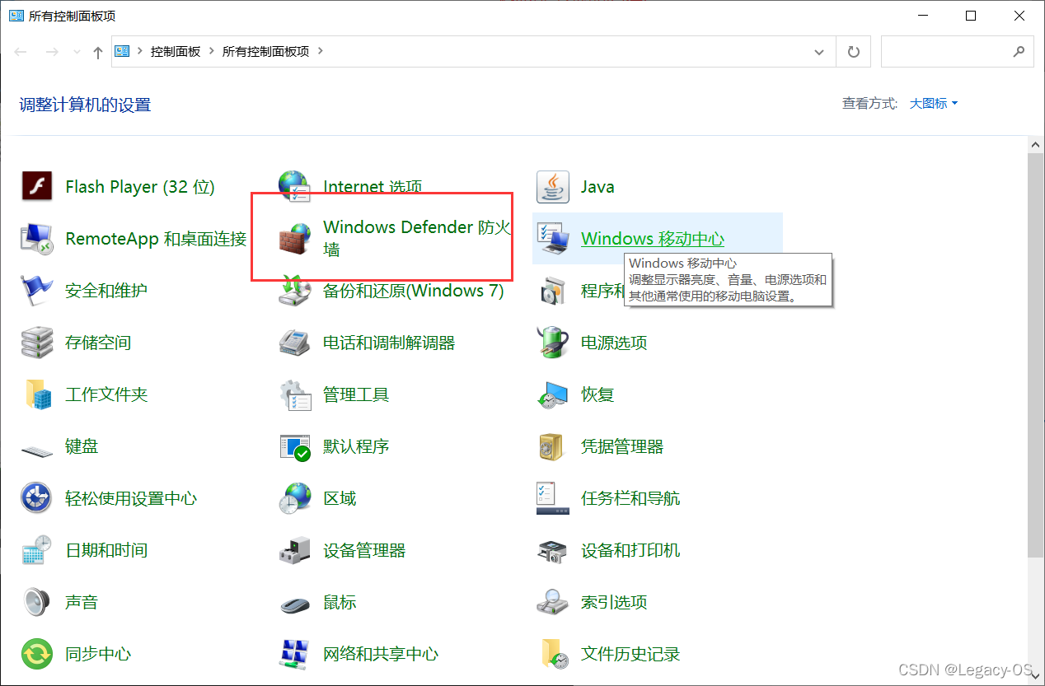Open the 凭据管理器 label

coord(622,446)
